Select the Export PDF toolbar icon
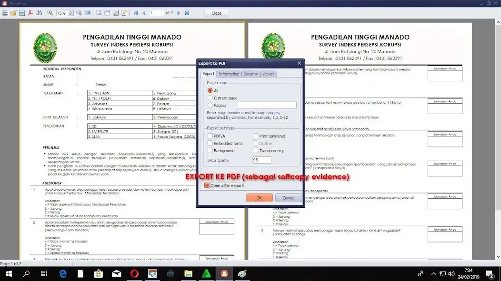 coord(30,13)
